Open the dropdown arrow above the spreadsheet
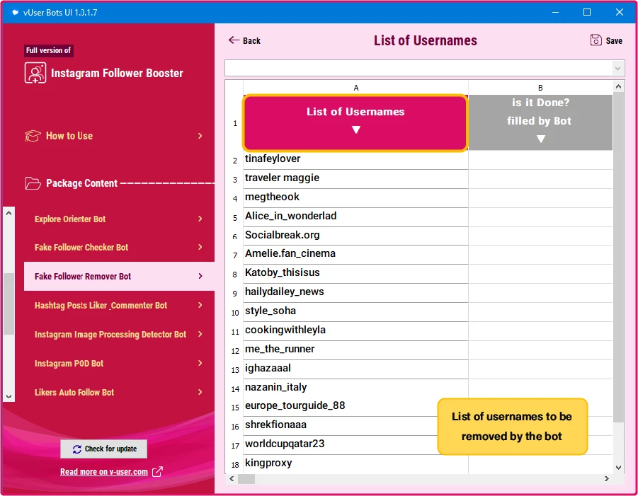 (617, 69)
